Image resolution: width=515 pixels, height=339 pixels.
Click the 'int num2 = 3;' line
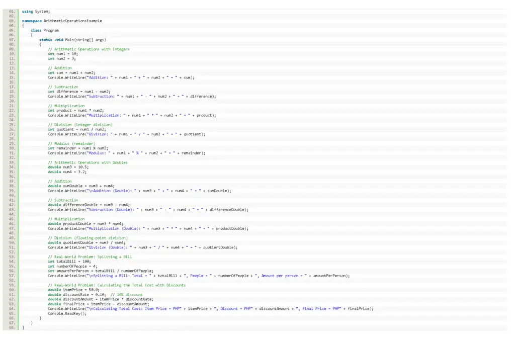pos(62,59)
